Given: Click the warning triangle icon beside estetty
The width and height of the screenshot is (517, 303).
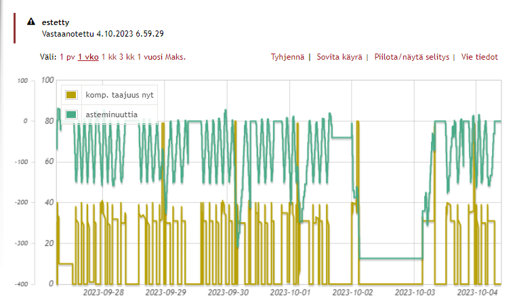Looking at the screenshot, I should (31, 22).
